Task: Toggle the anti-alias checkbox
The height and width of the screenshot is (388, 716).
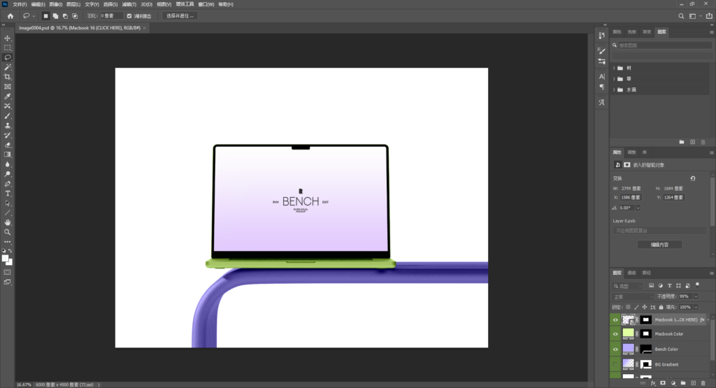Action: 129,16
